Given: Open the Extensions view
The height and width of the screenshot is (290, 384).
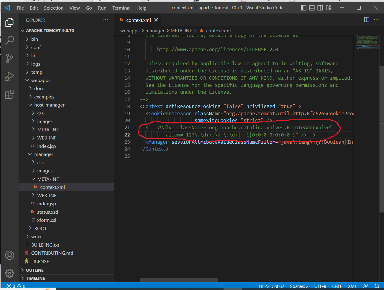Looking at the screenshot, I should point(9,94).
